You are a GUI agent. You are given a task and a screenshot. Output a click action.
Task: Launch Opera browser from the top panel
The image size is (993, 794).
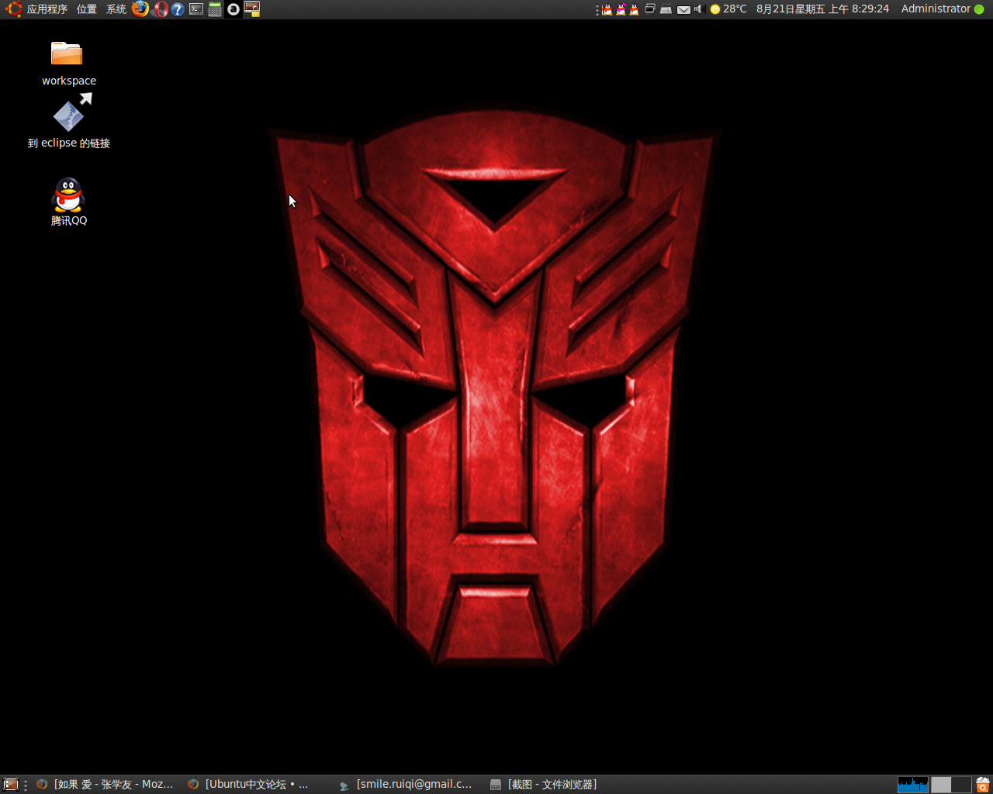pyautogui.click(x=161, y=9)
